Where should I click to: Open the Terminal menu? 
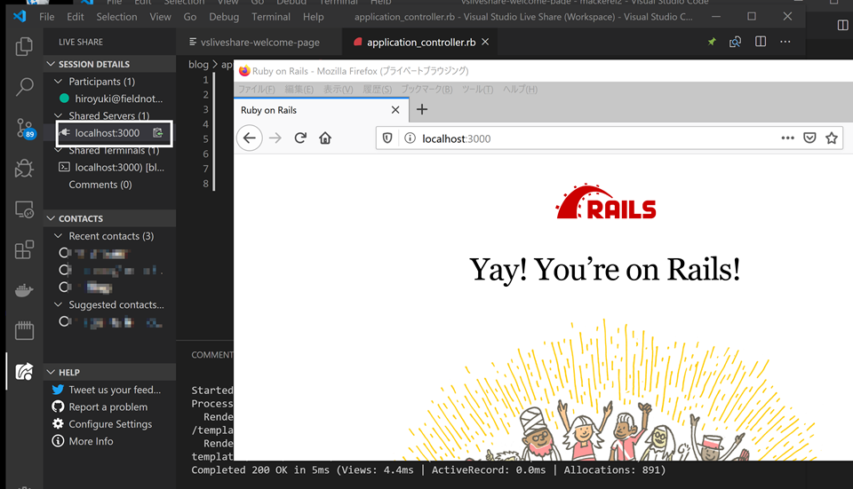coord(270,17)
